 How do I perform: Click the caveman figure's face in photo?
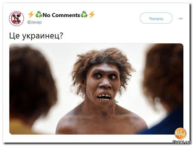tap(103, 83)
